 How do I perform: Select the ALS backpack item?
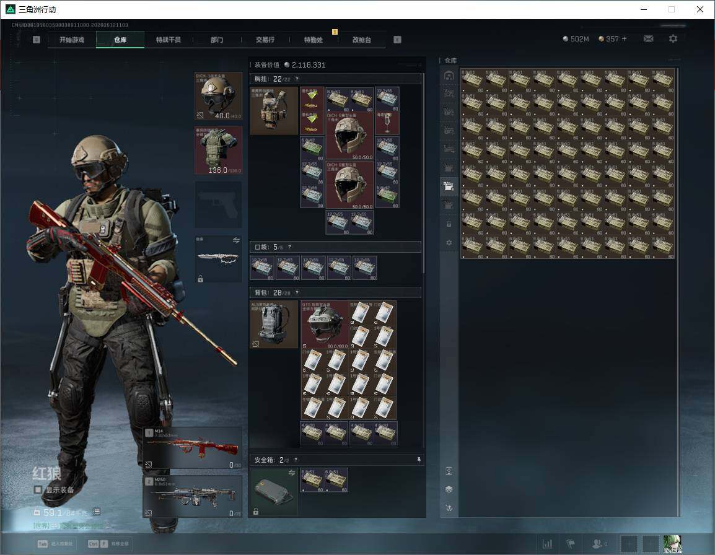[x=274, y=324]
